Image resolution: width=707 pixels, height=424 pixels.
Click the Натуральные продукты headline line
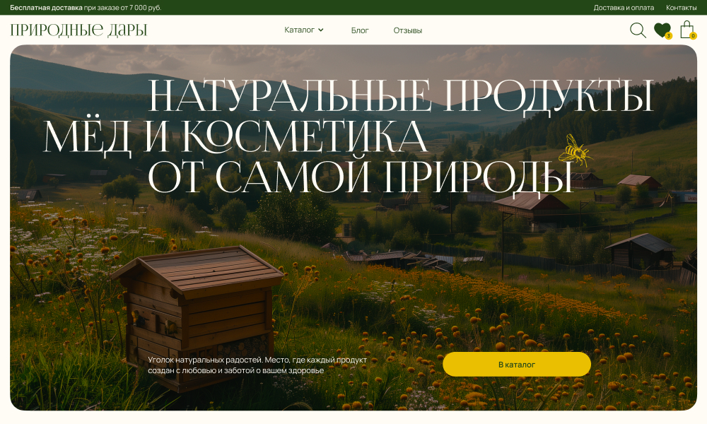[x=400, y=97]
